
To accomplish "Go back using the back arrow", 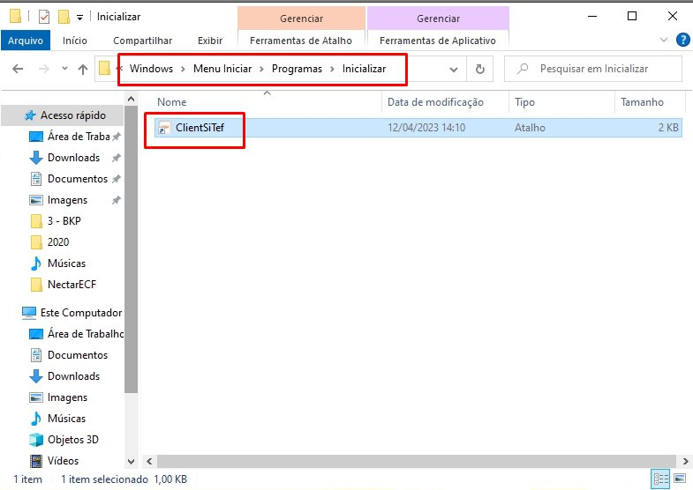I will [18, 69].
